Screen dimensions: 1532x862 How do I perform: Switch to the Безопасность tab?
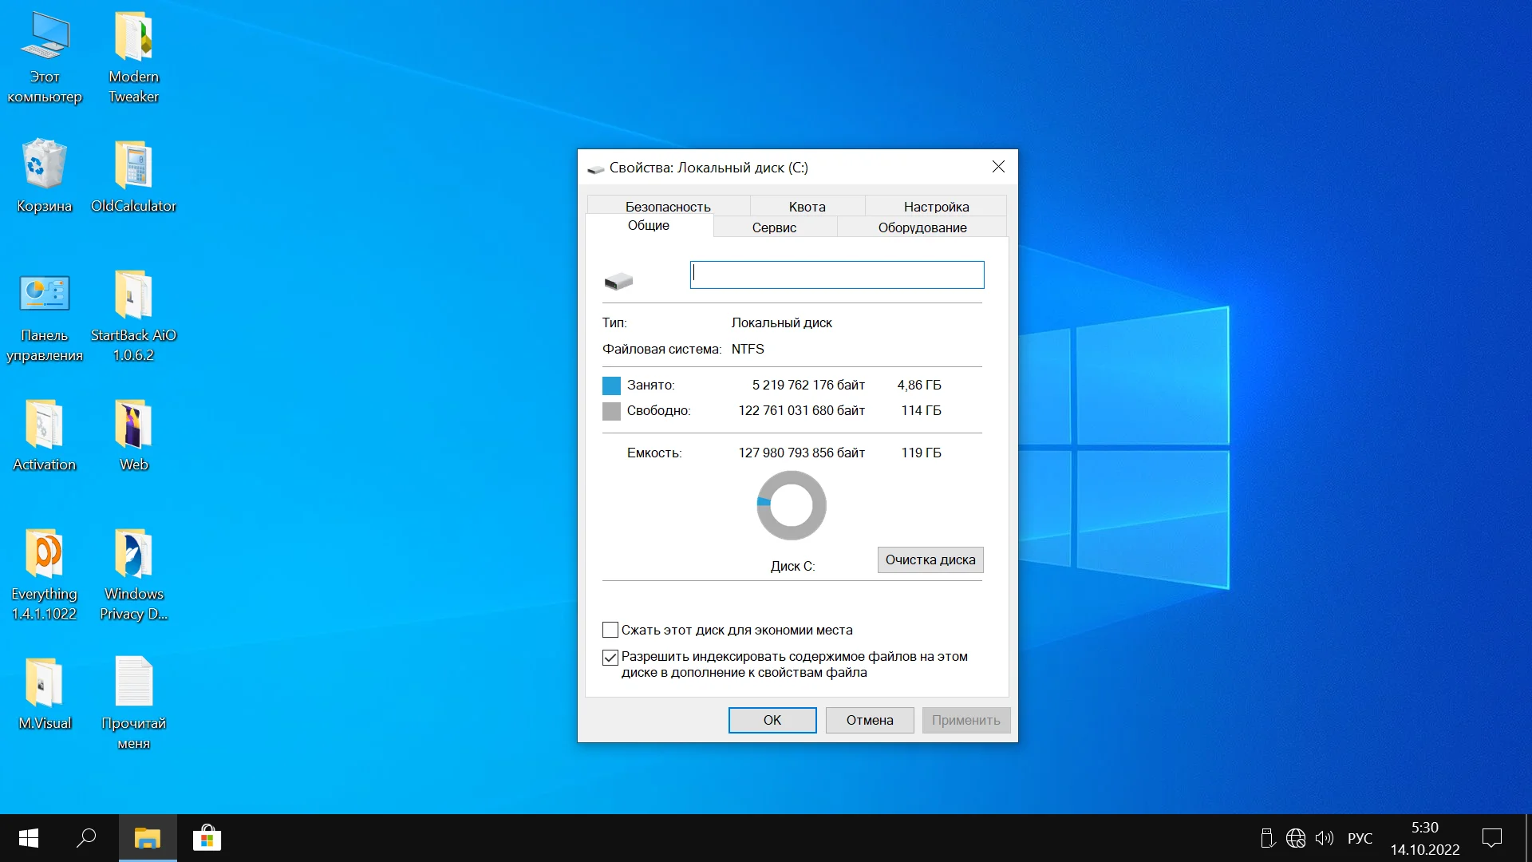pyautogui.click(x=668, y=207)
